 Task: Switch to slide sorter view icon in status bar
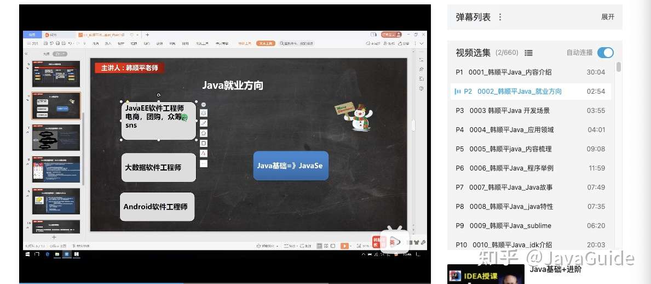[x=326, y=246]
